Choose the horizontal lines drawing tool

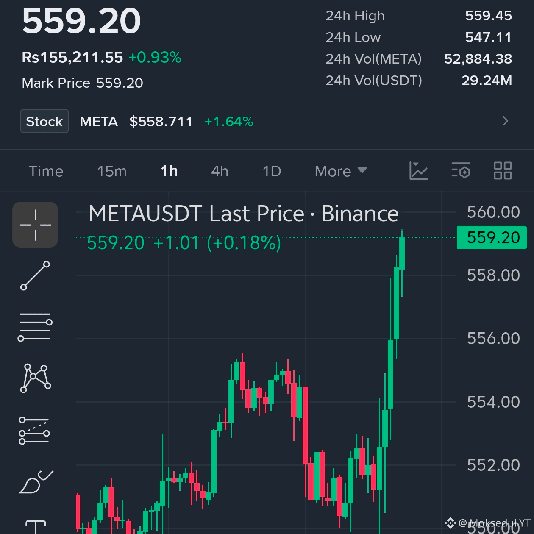point(35,327)
